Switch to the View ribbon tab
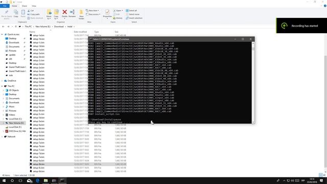This screenshot has height=184, width=327. pyautogui.click(x=34, y=6)
